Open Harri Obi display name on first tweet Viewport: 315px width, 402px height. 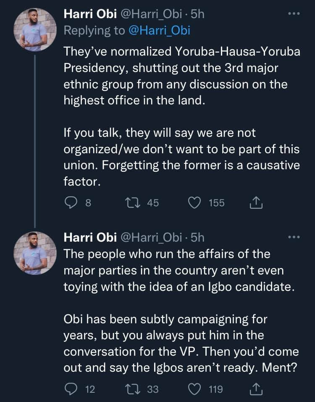tap(90, 14)
